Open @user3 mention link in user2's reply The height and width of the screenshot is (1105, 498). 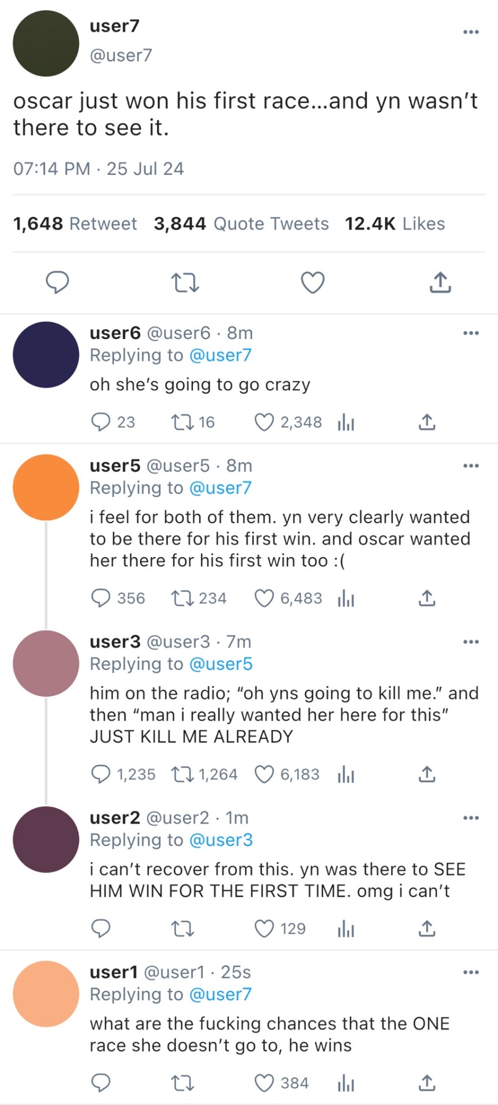point(221,840)
